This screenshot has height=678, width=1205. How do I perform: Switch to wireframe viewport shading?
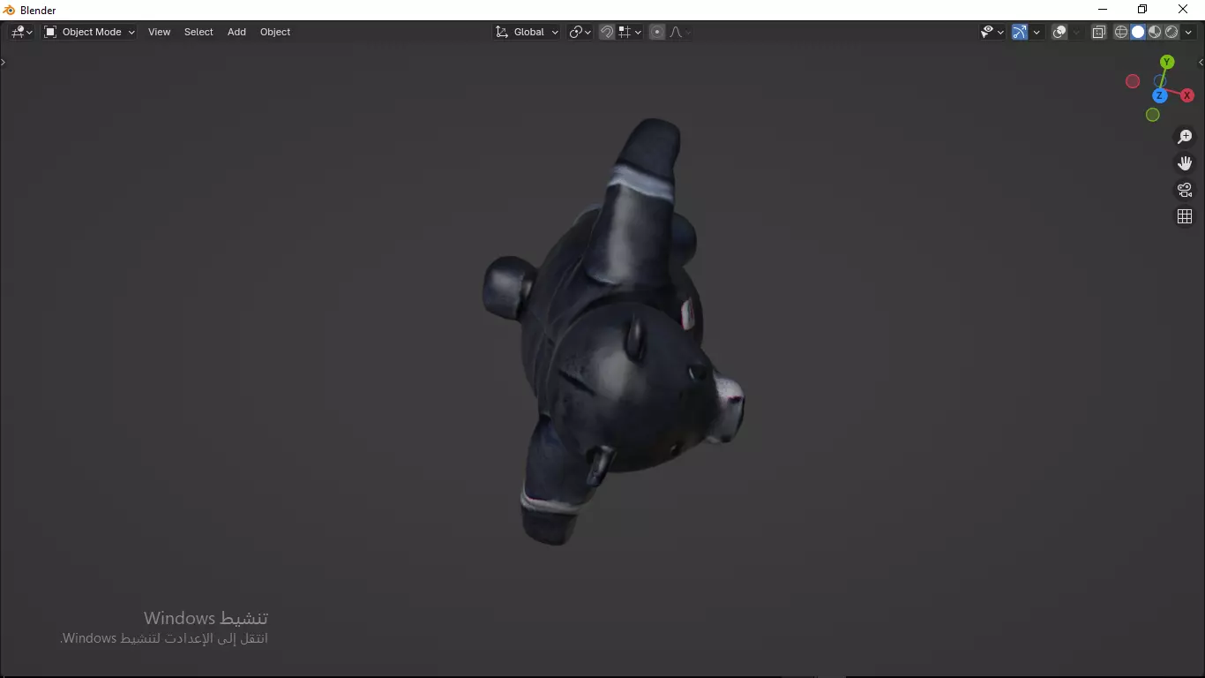pos(1121,32)
